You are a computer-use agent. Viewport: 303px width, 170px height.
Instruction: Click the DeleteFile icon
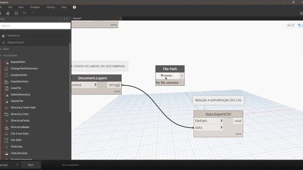pos(7,101)
